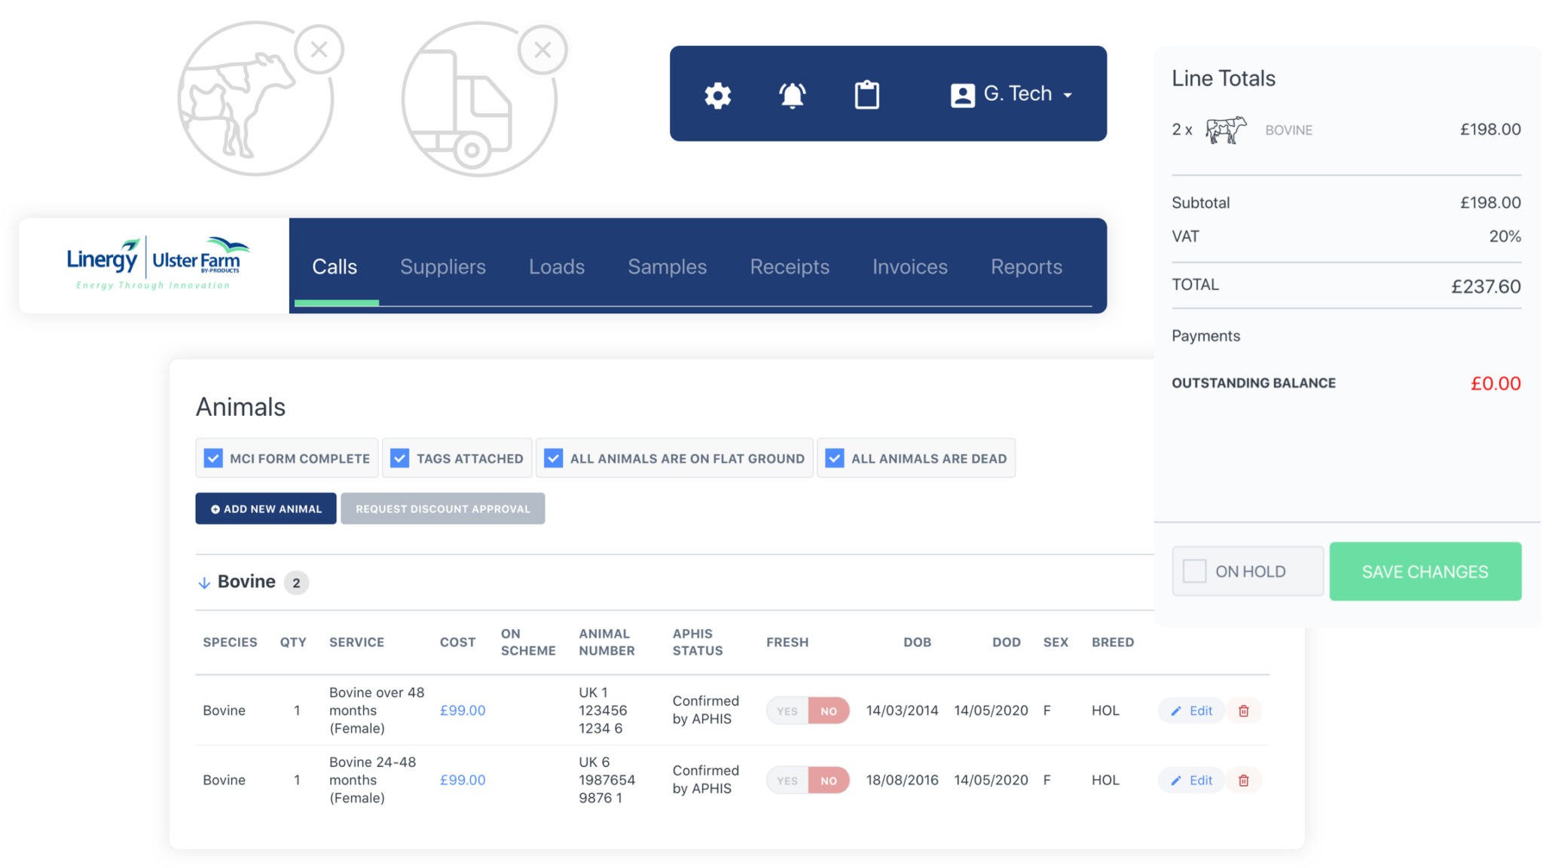Remove the truck vehicle tile
The height and width of the screenshot is (868, 1543).
point(542,50)
